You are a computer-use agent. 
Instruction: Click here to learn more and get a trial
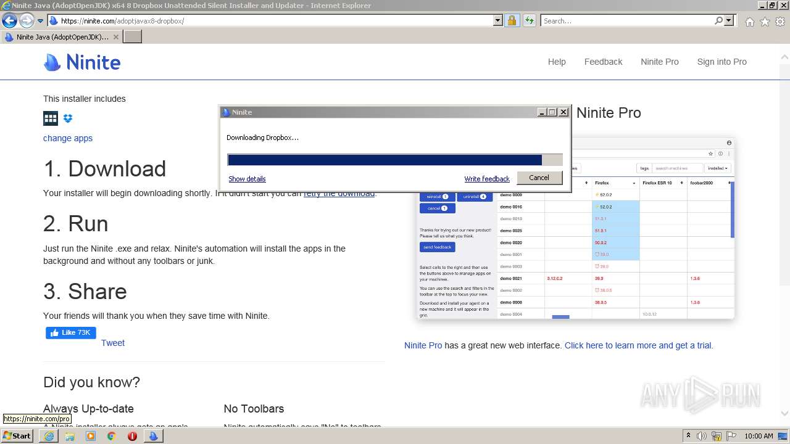(x=639, y=345)
